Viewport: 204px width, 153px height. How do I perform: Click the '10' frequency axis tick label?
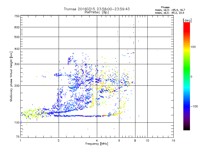147,141
